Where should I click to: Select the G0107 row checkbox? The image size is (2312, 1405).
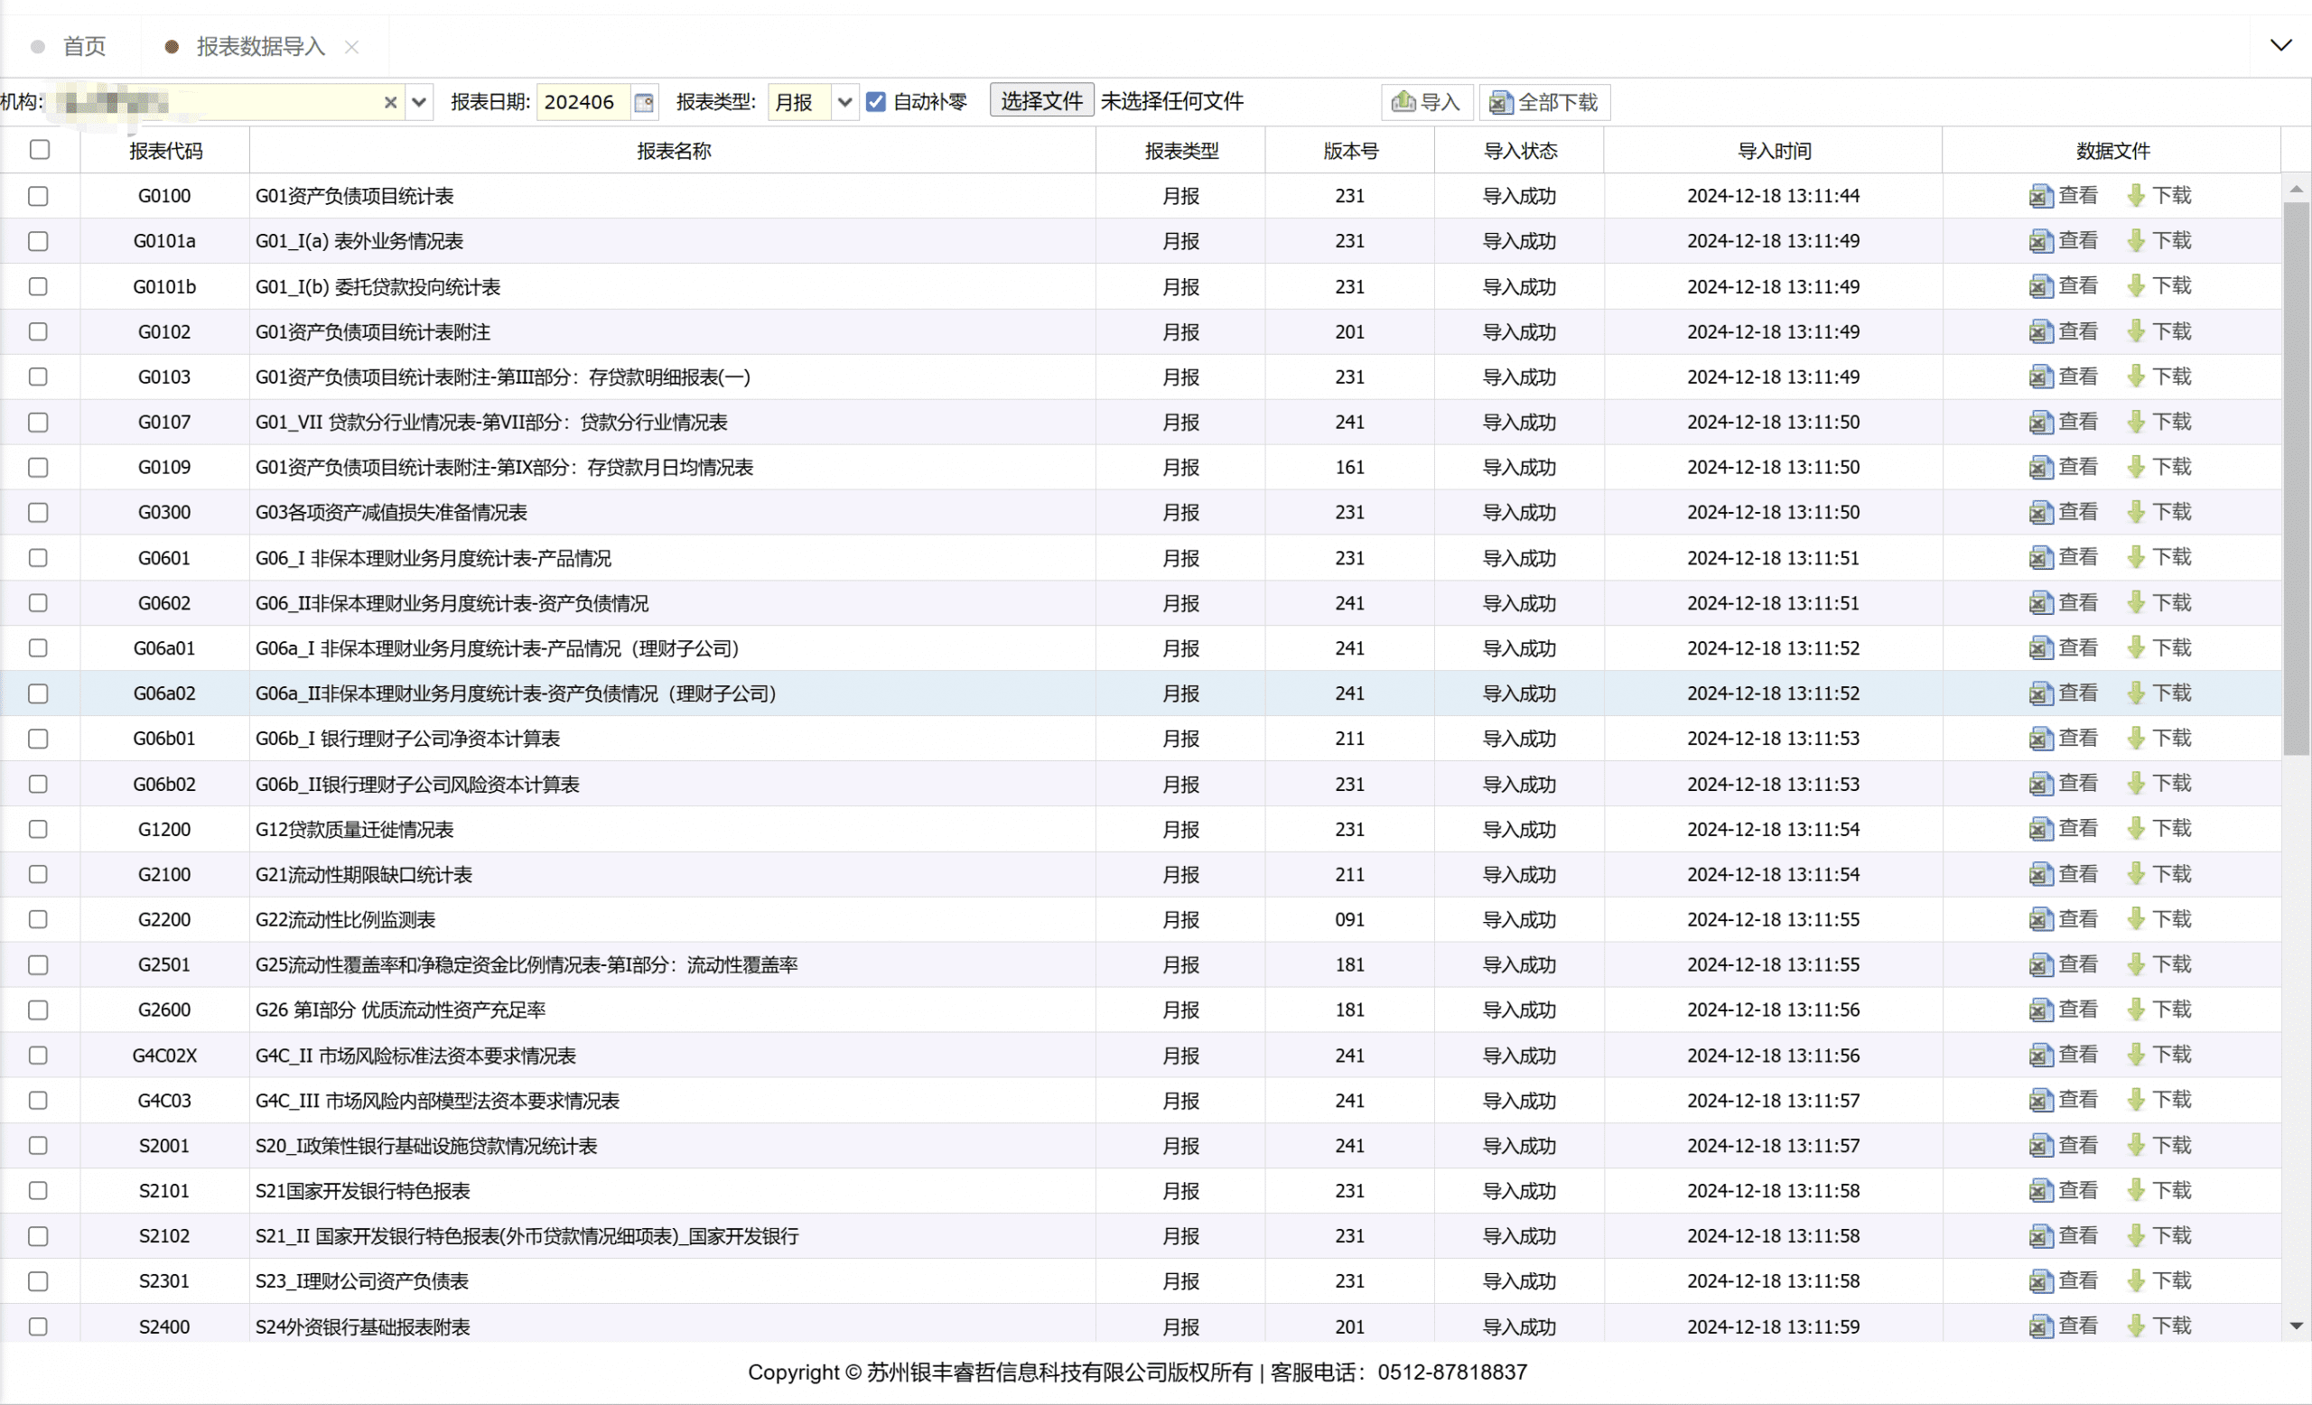[x=39, y=422]
